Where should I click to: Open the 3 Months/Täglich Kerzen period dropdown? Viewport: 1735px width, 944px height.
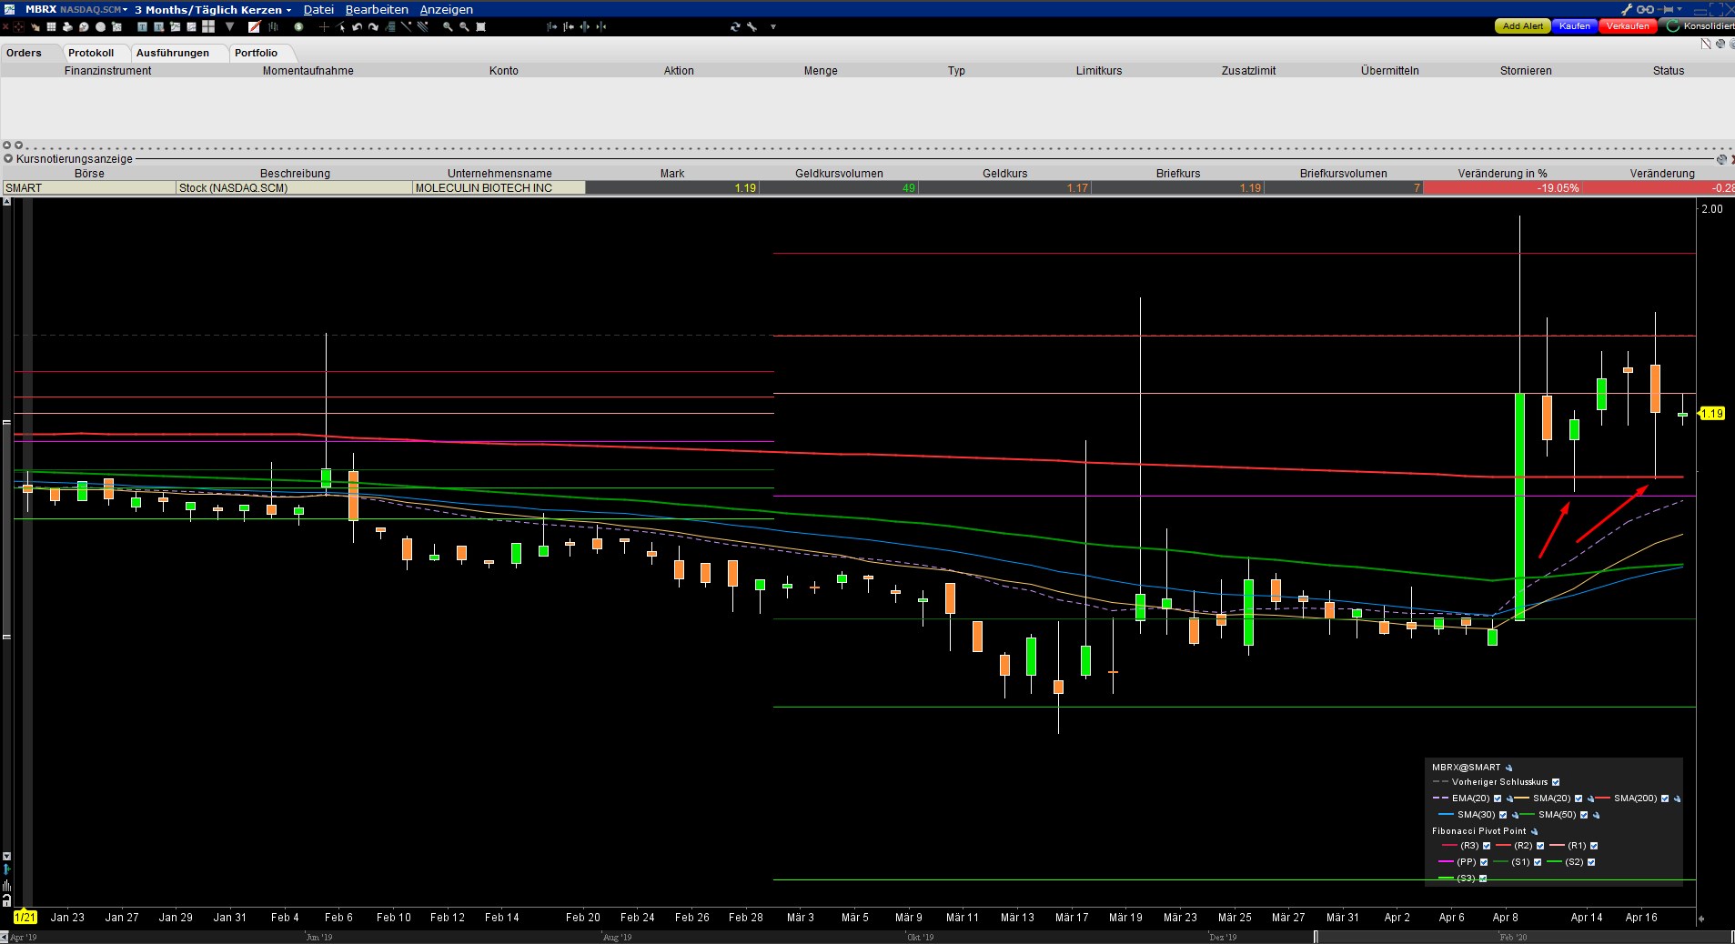click(213, 9)
